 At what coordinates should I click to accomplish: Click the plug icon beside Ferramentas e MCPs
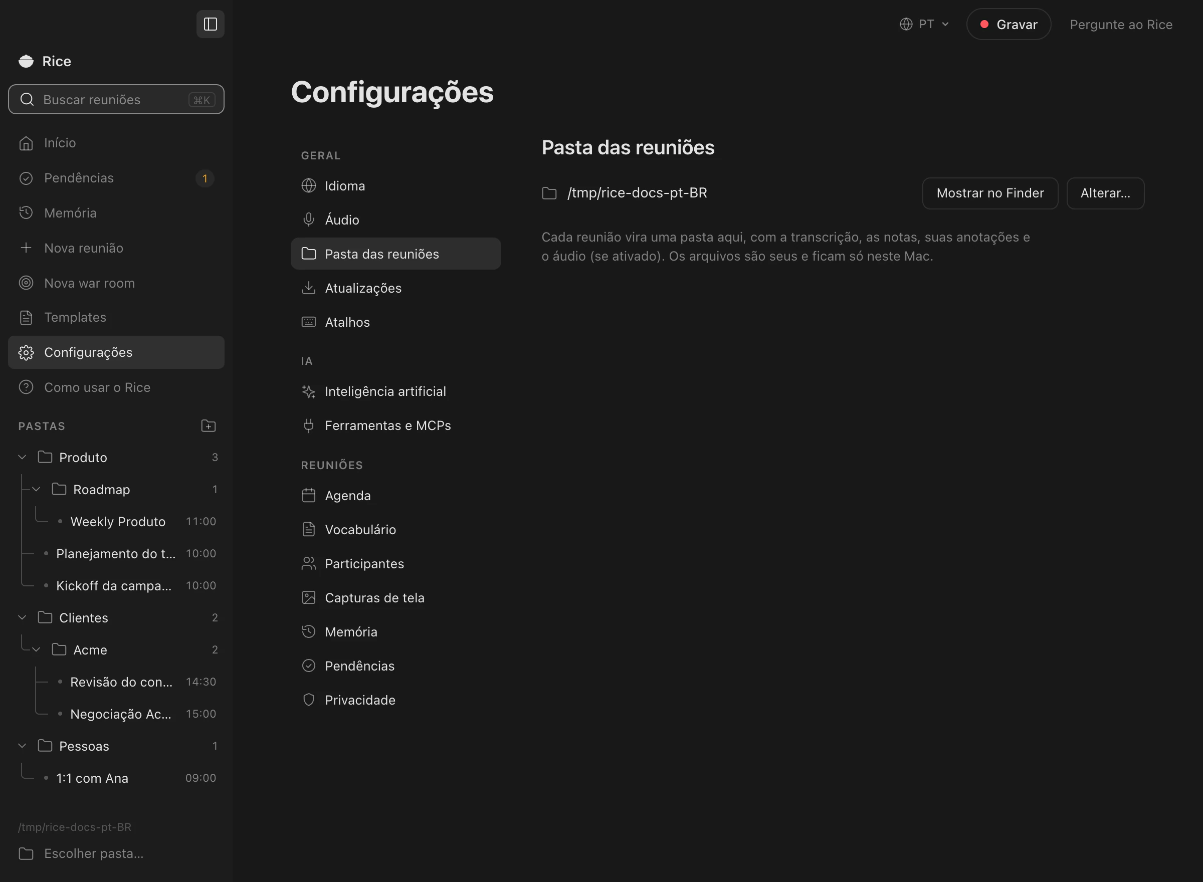(309, 425)
